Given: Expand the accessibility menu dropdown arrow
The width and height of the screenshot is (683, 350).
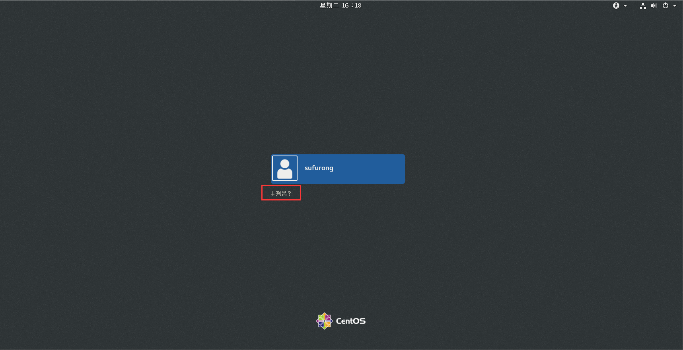Looking at the screenshot, I should coord(625,6).
